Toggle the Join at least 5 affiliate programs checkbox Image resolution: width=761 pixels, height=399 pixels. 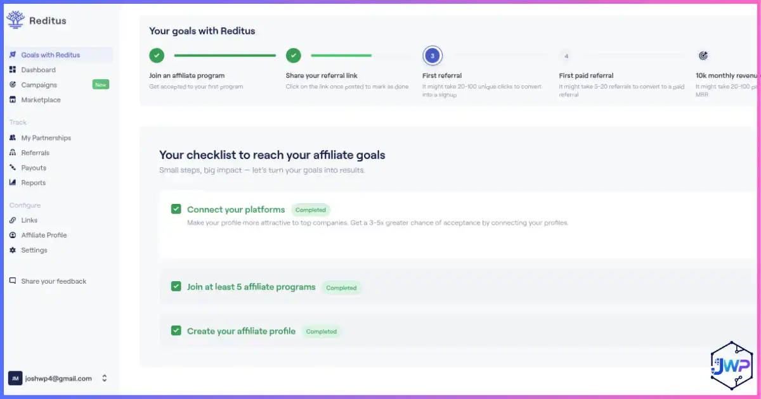pos(176,286)
